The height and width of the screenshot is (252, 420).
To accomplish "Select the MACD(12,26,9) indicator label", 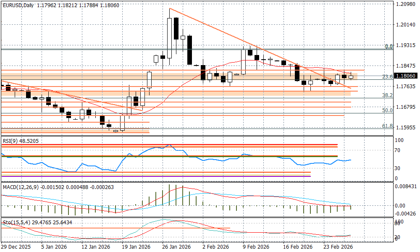I will click(20, 187).
